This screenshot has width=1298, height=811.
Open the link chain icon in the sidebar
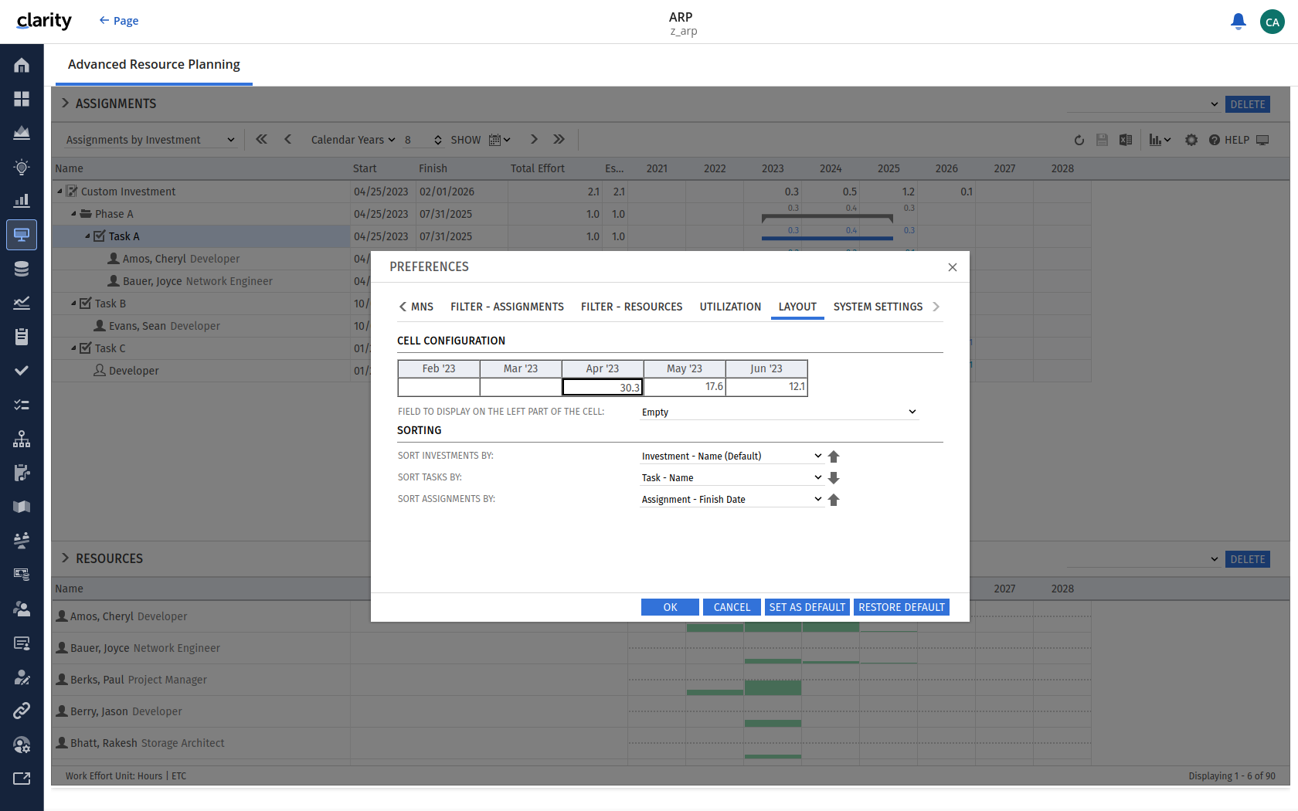(x=22, y=711)
